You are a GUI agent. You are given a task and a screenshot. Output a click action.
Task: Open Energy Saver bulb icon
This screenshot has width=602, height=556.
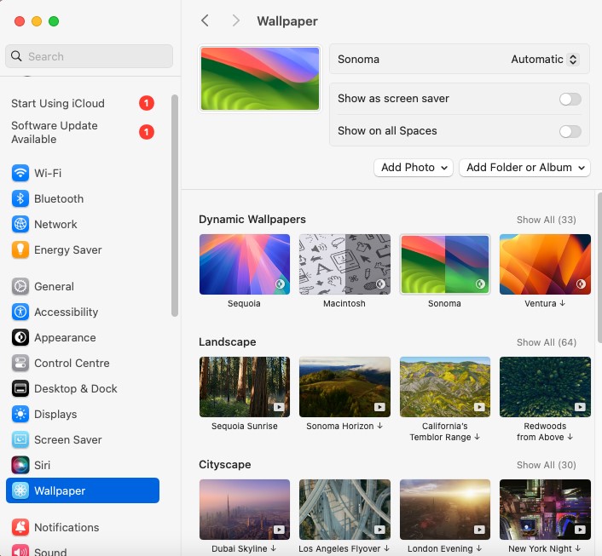click(20, 249)
